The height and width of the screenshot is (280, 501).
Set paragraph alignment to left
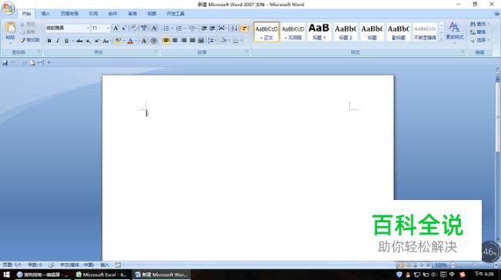[x=166, y=41]
